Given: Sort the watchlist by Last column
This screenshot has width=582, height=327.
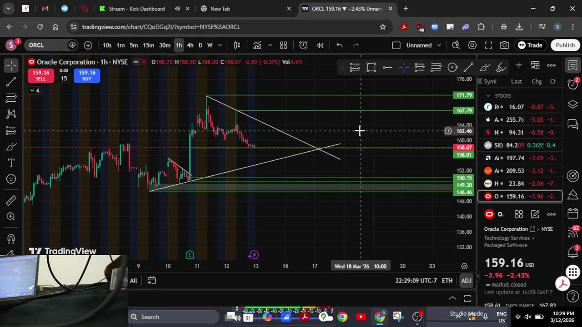Looking at the screenshot, I should click(516, 82).
